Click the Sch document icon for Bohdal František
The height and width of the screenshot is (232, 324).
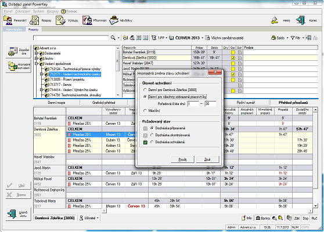tap(240, 52)
